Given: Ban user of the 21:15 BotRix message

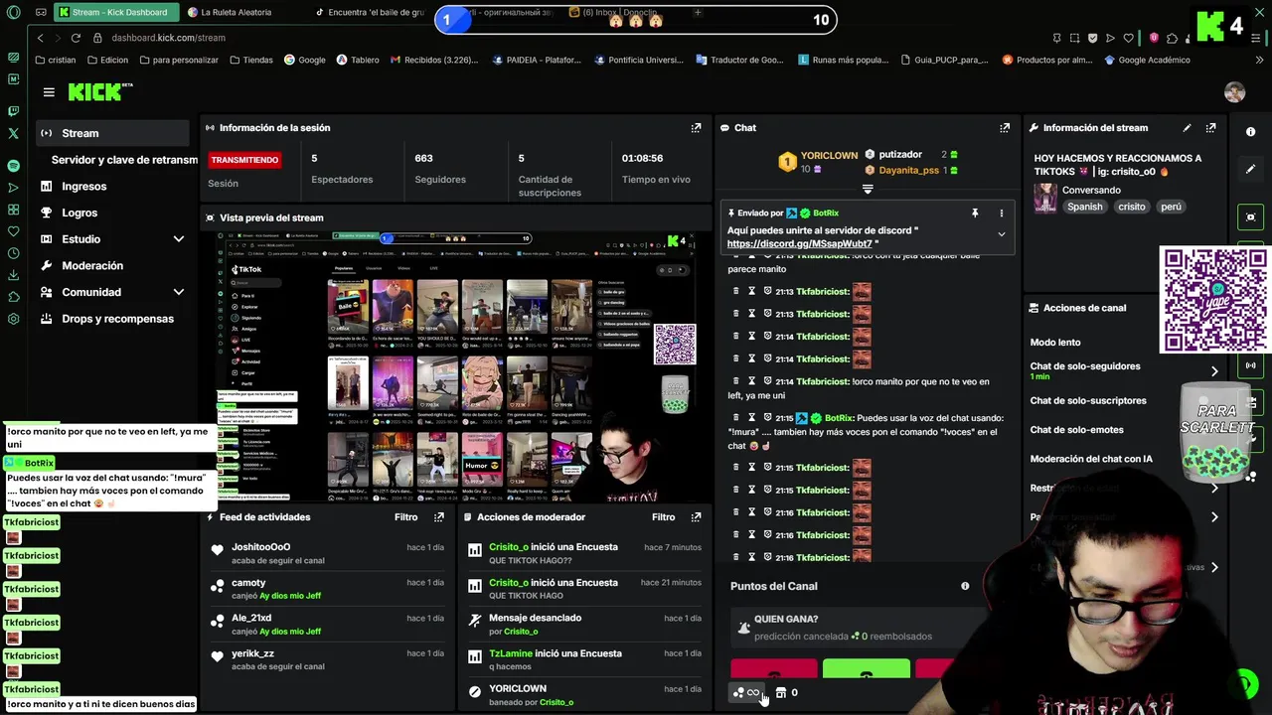Looking at the screenshot, I should coord(767,418).
